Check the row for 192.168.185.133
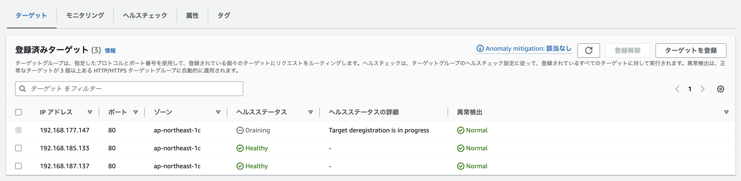This screenshot has height=181, width=741. [19, 148]
